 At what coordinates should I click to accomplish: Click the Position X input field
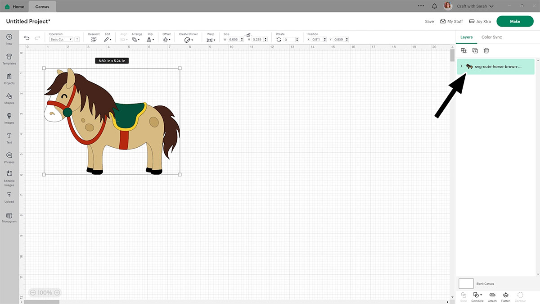pyautogui.click(x=319, y=40)
